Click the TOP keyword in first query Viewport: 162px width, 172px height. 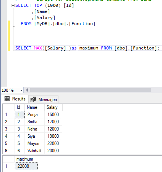(38, 5)
